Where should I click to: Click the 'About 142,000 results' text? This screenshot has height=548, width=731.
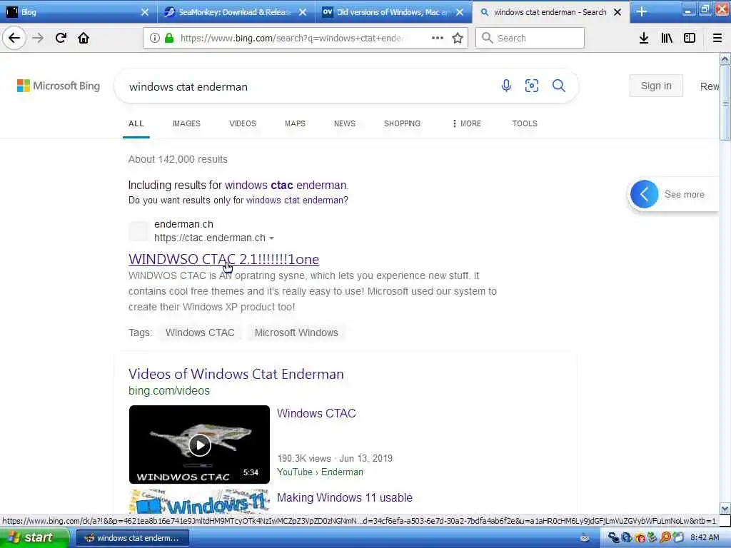178,159
